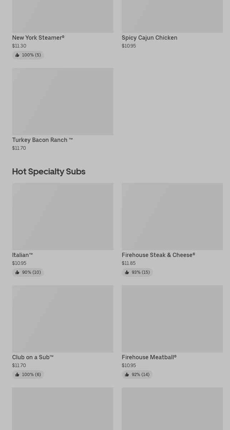Screen dimensions: 230x430
Task: Open the New York Steamer item
Action: click(38, 38)
